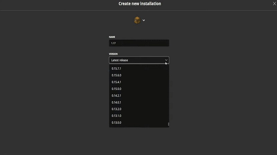Select version 0.14.2.1
Image resolution: width=277 pixels, height=155 pixels.
(139, 96)
